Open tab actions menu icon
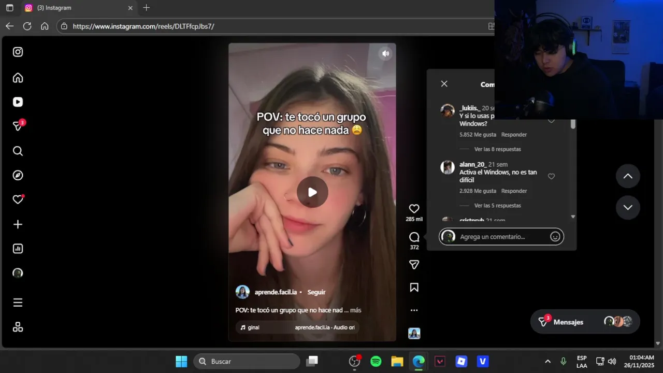This screenshot has height=373, width=663. [x=9, y=8]
